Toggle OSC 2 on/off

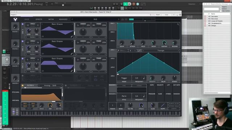click(22, 42)
